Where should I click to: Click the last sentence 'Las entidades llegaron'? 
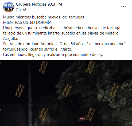pos(53,55)
